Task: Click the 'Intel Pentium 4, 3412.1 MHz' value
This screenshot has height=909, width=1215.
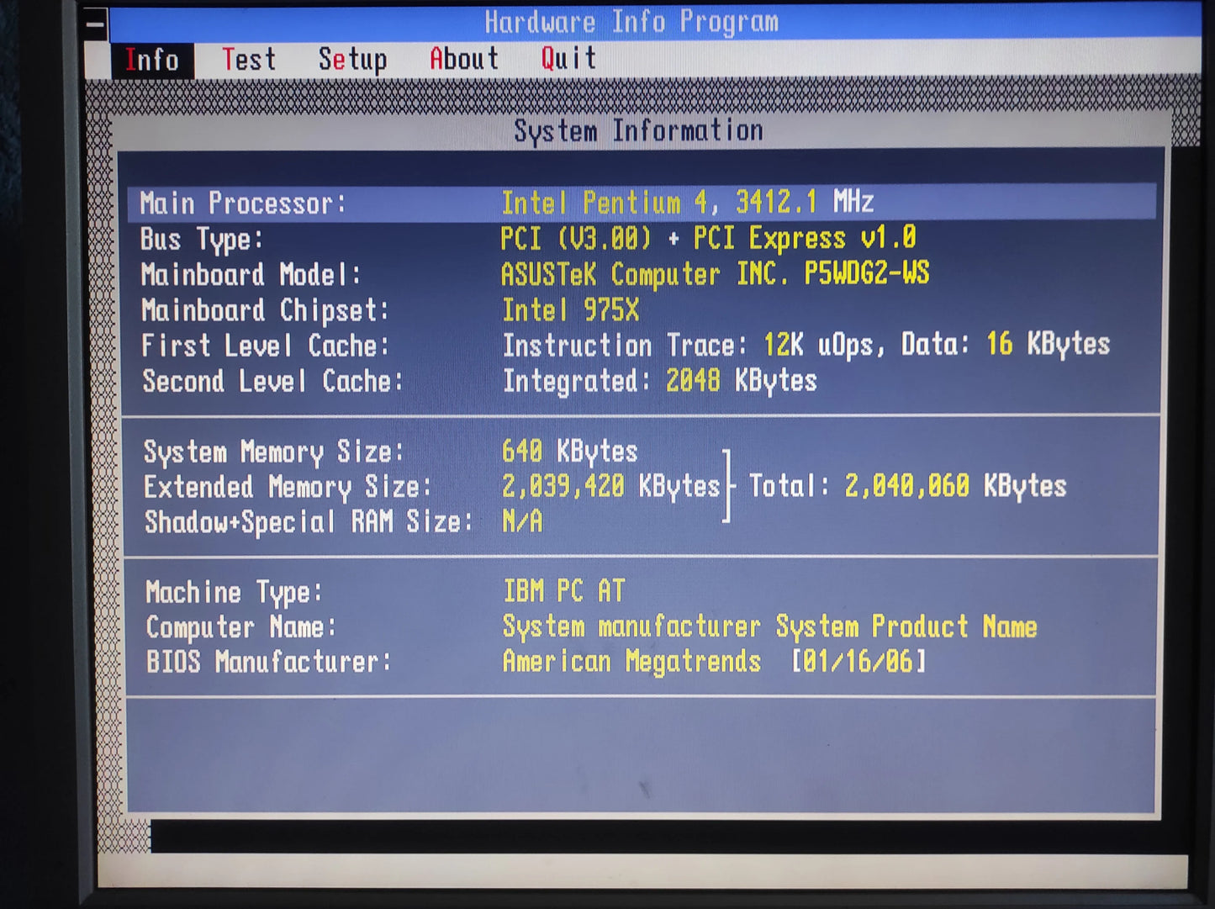Action: tap(688, 203)
